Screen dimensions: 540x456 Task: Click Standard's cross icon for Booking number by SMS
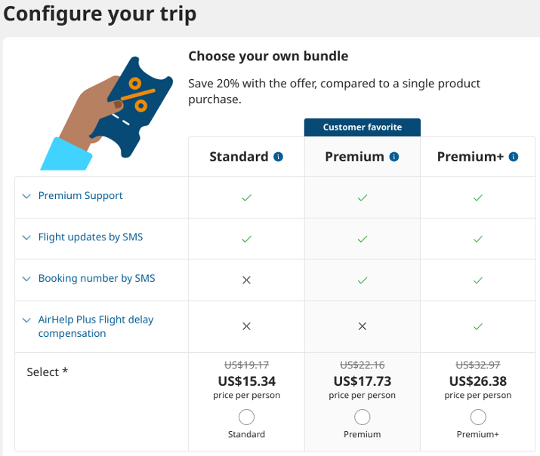pyautogui.click(x=246, y=280)
